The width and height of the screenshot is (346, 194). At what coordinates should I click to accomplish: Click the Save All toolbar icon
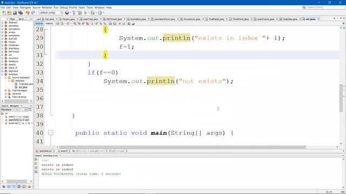click(21, 13)
